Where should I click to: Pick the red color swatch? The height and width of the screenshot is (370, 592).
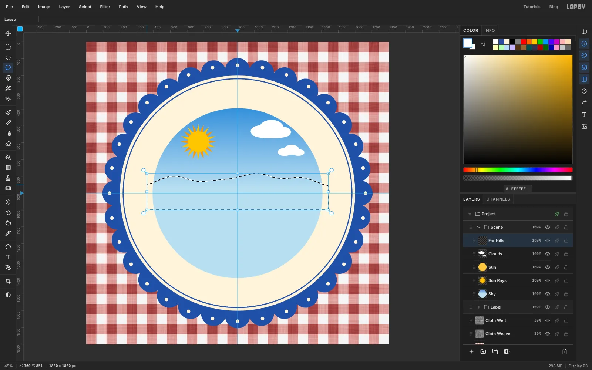point(523,42)
